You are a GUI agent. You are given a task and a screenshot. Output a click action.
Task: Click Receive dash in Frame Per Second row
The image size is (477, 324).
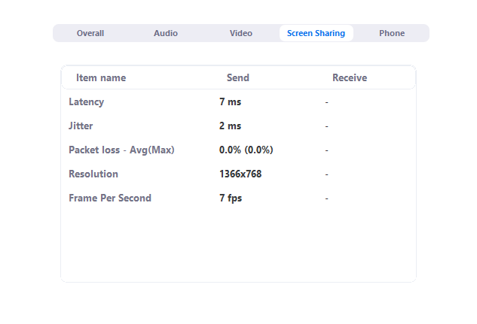(327, 198)
